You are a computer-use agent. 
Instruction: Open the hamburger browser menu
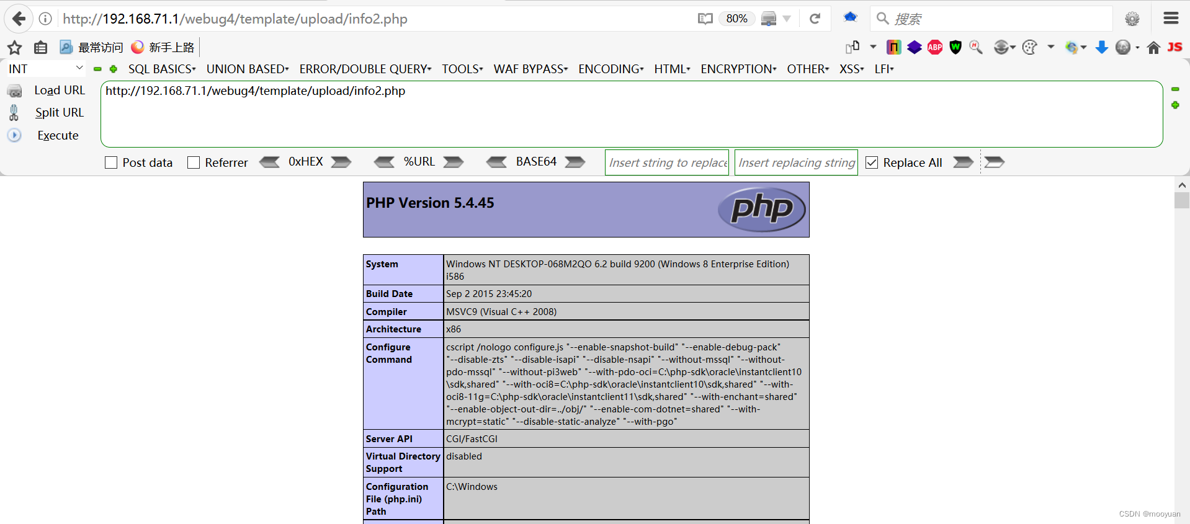[1171, 18]
